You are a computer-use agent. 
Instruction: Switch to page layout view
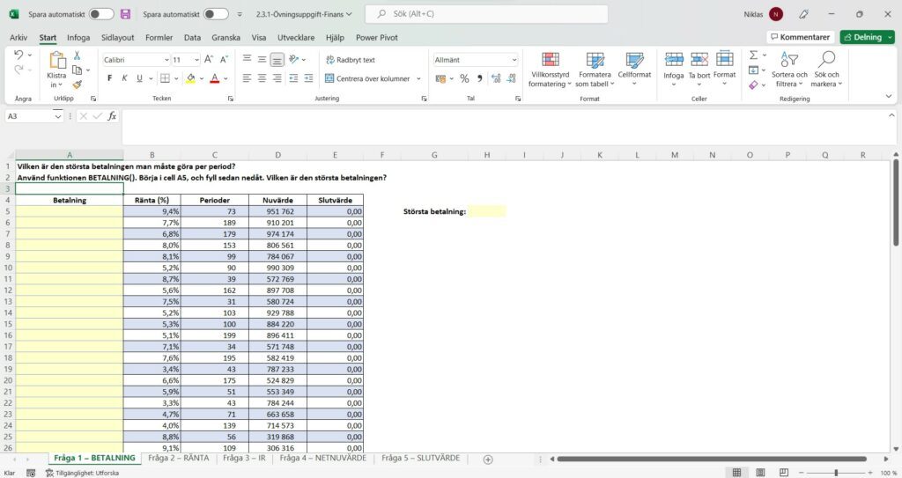coord(760,472)
